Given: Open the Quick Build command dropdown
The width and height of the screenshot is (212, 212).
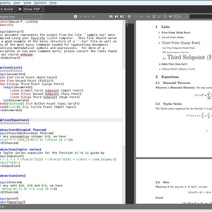Looking at the screenshot, I should [x=8, y=9].
